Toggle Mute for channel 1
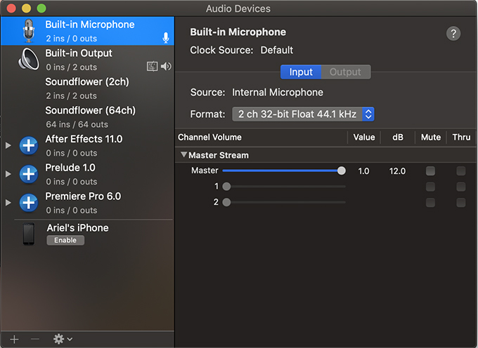This screenshot has width=478, height=348. pos(430,187)
